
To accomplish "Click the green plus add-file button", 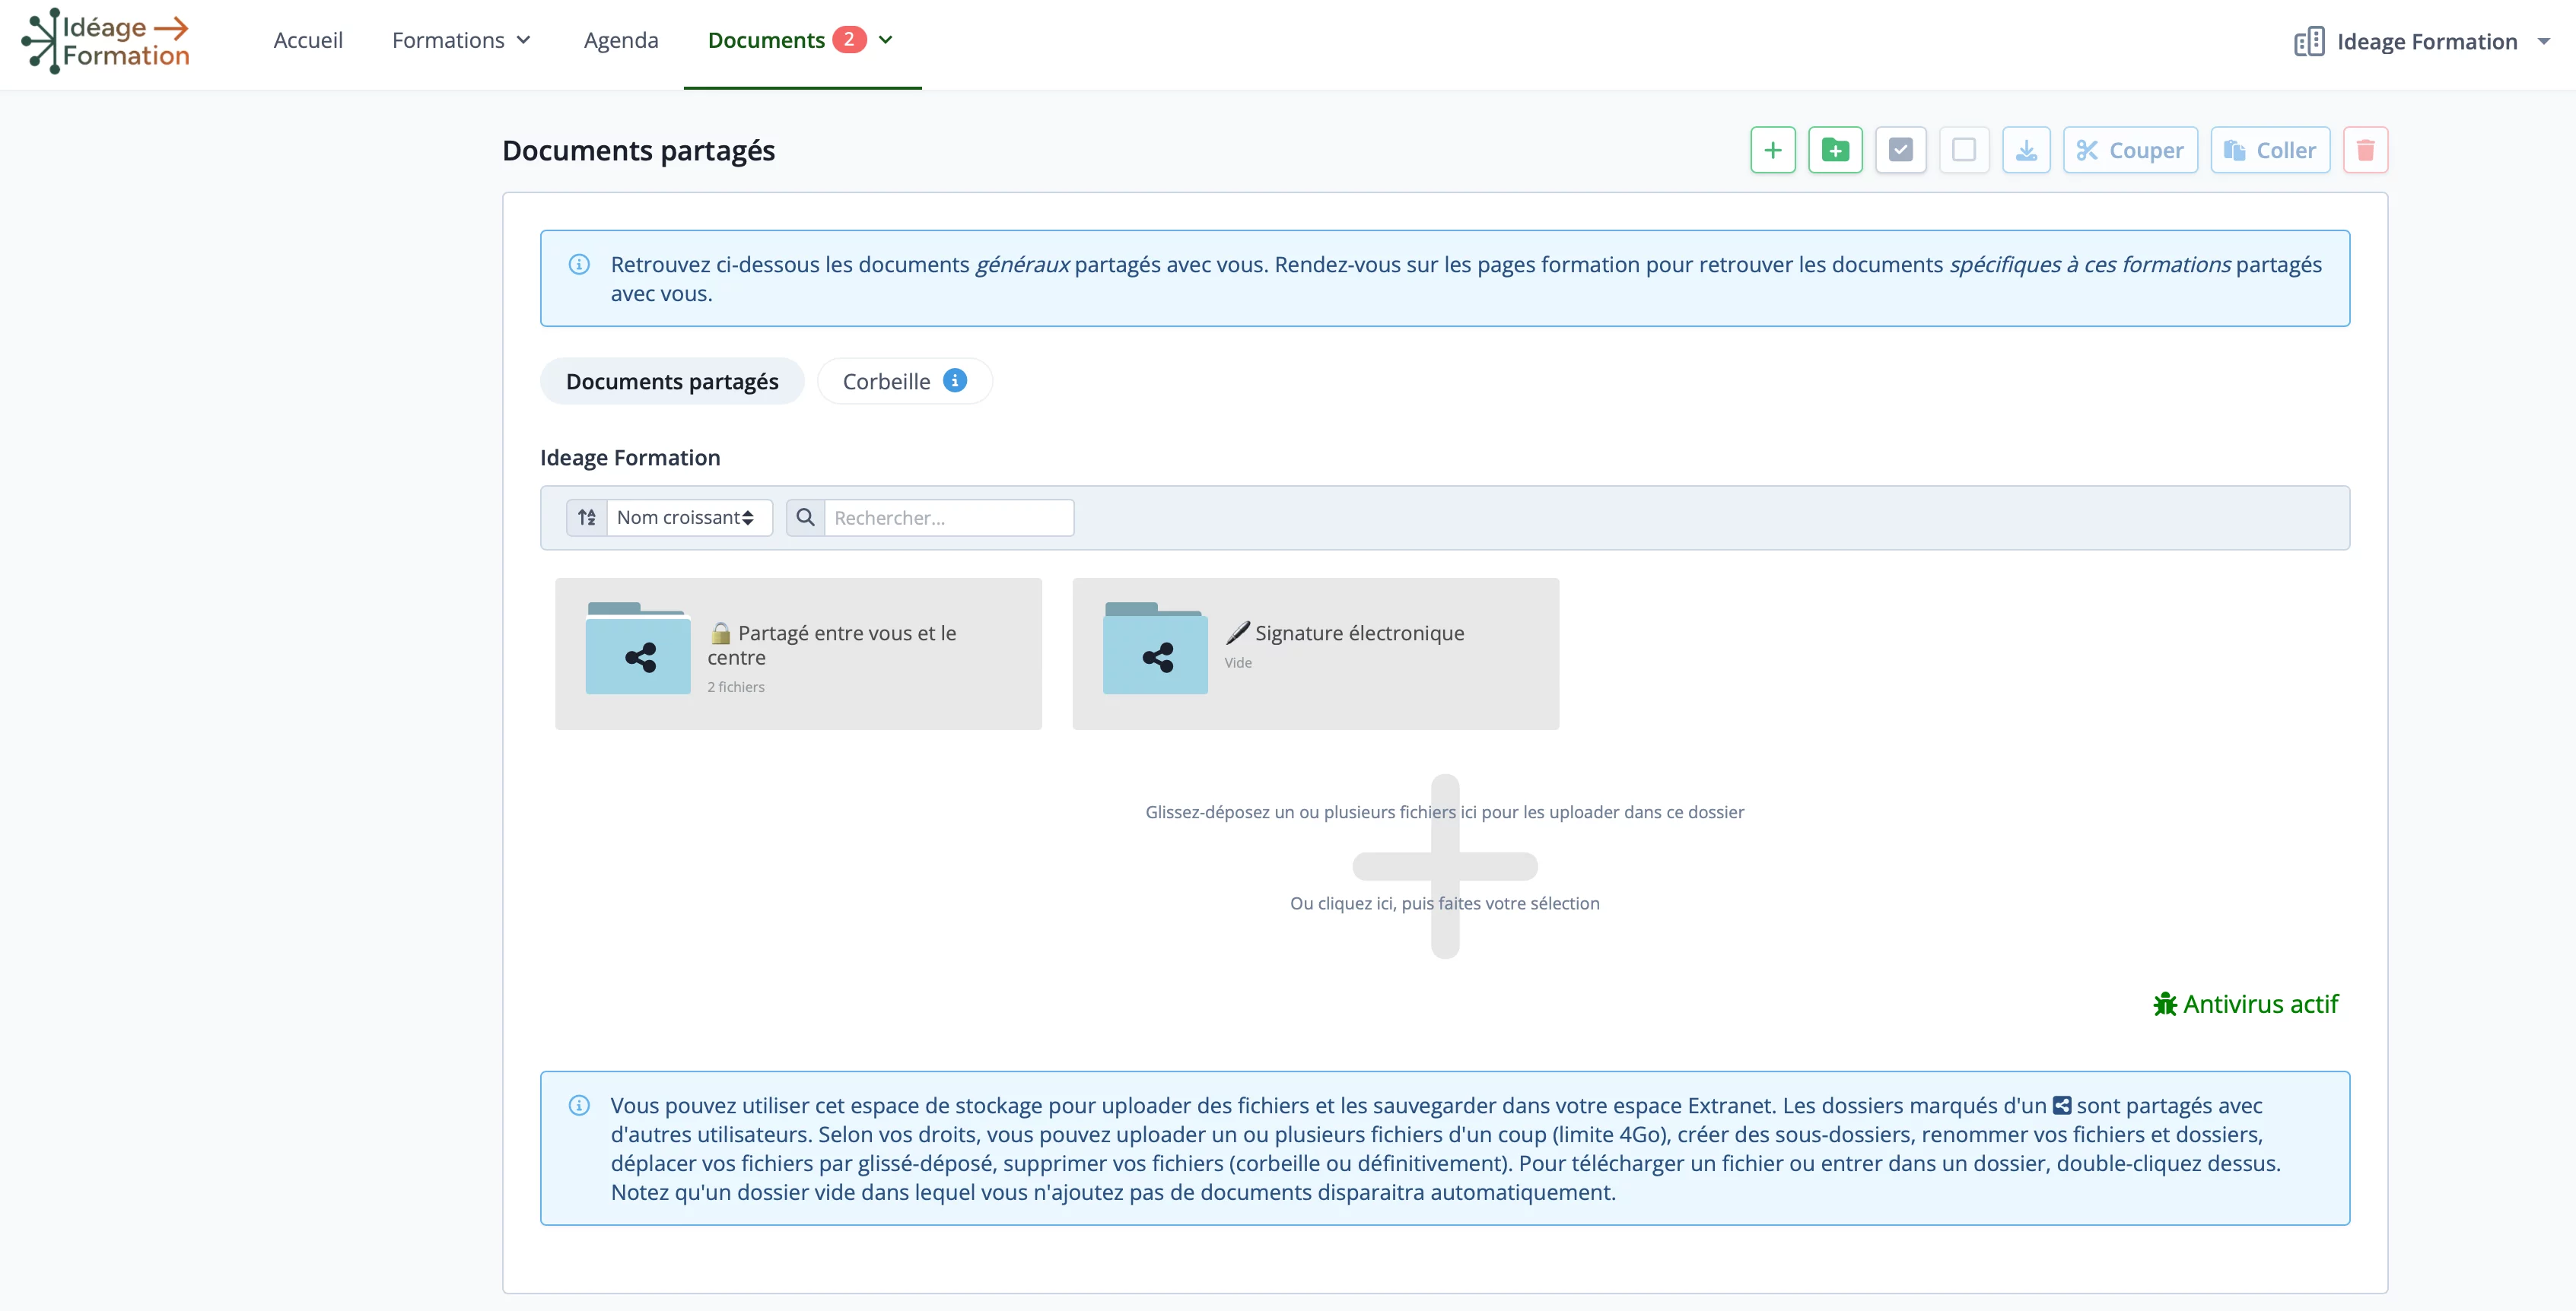I will pyautogui.click(x=1772, y=150).
